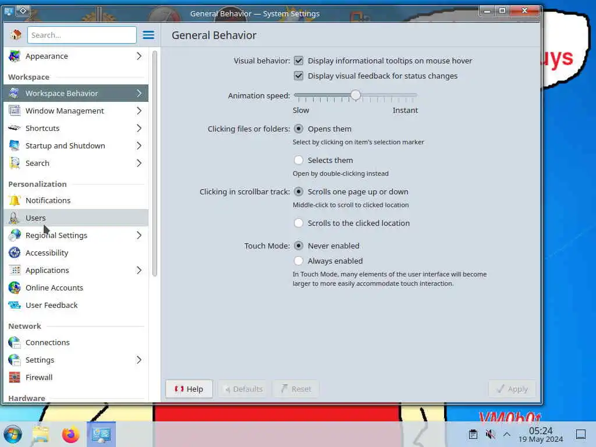Open the hamburger menu next to search
Image resolution: width=596 pixels, height=447 pixels.
[x=148, y=35]
